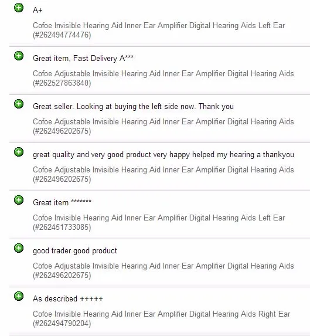Click positive feedback icon beside 'Great item *******'
Screen dimensions: 310x336
point(19,200)
